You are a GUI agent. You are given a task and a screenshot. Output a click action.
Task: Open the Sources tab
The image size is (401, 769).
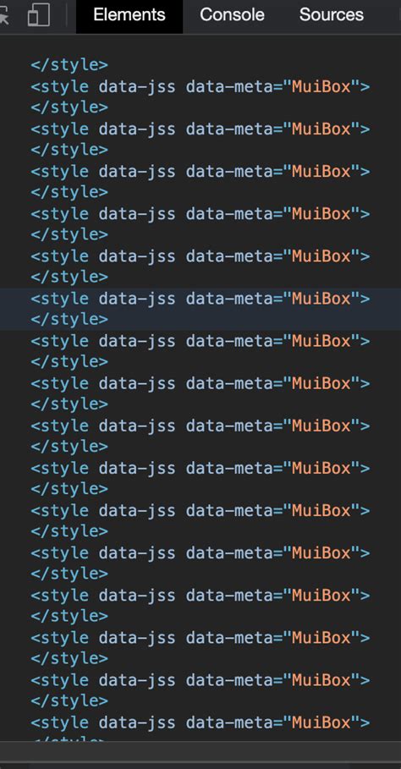(332, 14)
